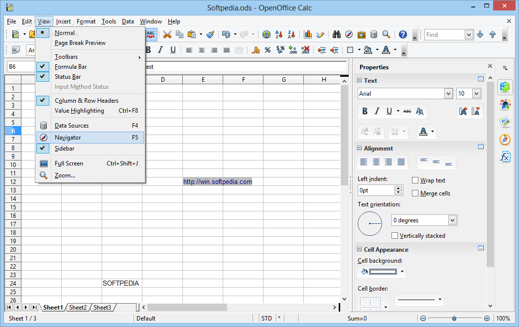Click the Data Sources cylinder toolbar icon
Image resolution: width=519 pixels, height=327 pixels.
pyautogui.click(x=374, y=34)
